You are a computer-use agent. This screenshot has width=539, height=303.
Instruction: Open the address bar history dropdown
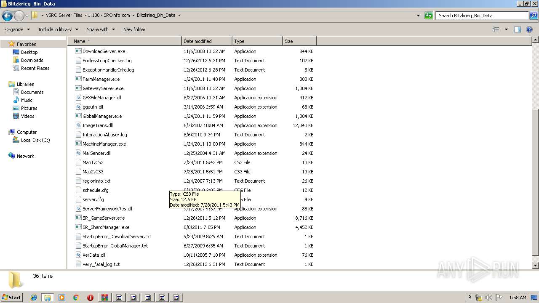[418, 16]
